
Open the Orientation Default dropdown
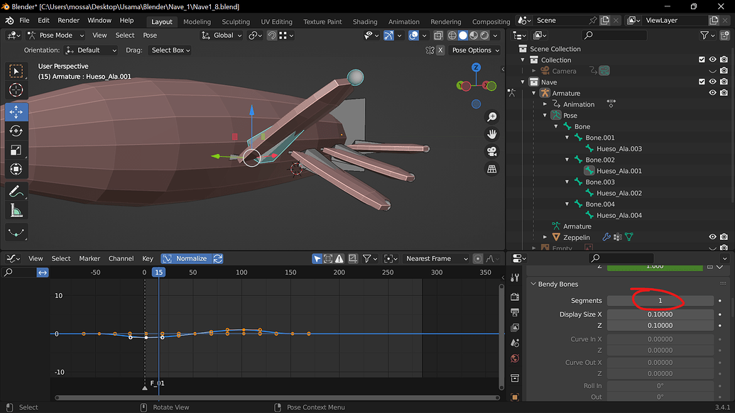pos(90,50)
